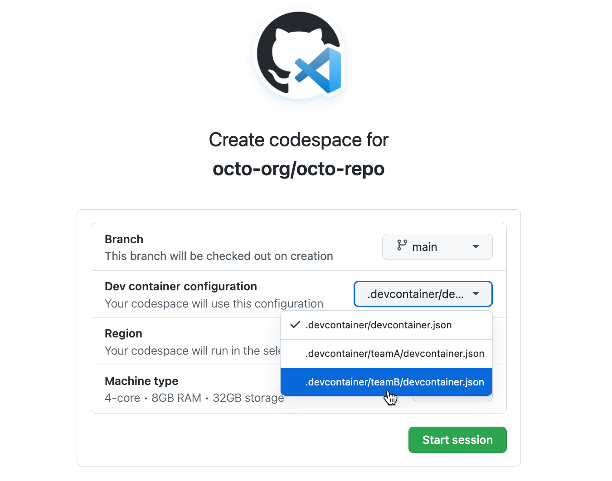
Task: Expand the main branch dropdown arrow
Action: click(x=476, y=247)
